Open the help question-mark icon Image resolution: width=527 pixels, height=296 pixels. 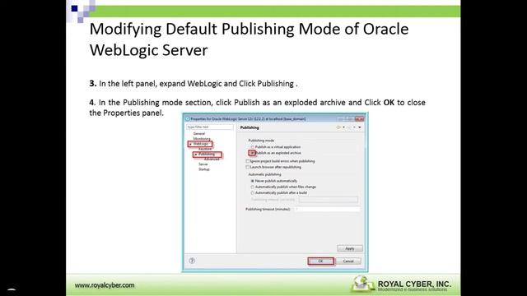[x=192, y=261]
